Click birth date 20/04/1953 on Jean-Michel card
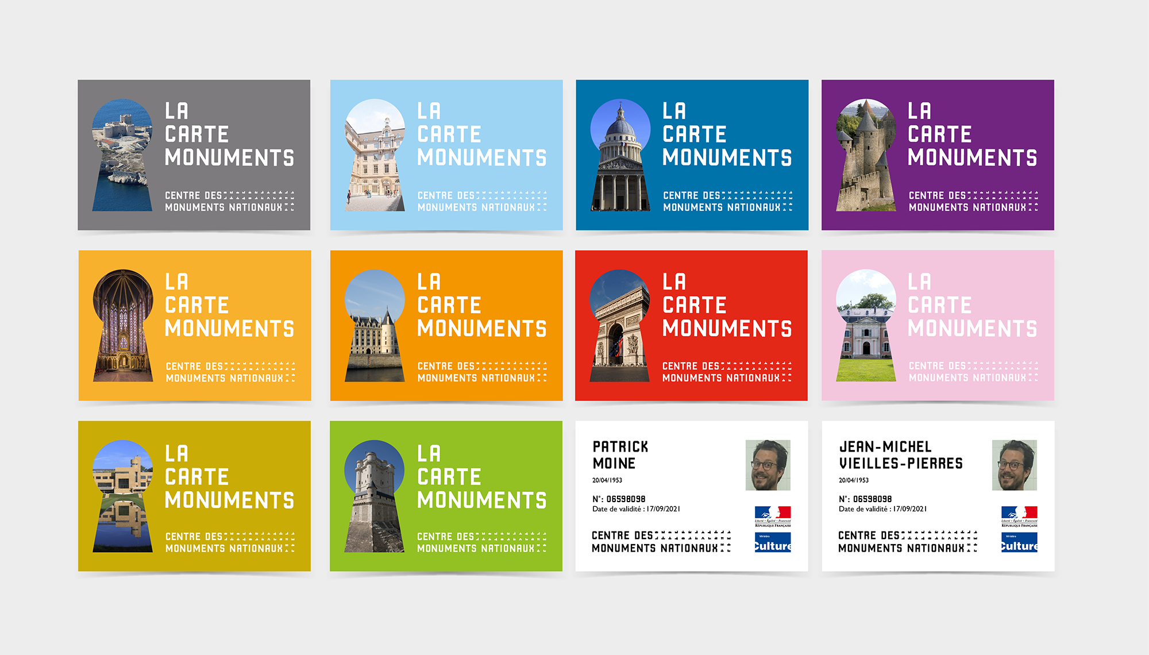The image size is (1149, 655). (x=854, y=480)
